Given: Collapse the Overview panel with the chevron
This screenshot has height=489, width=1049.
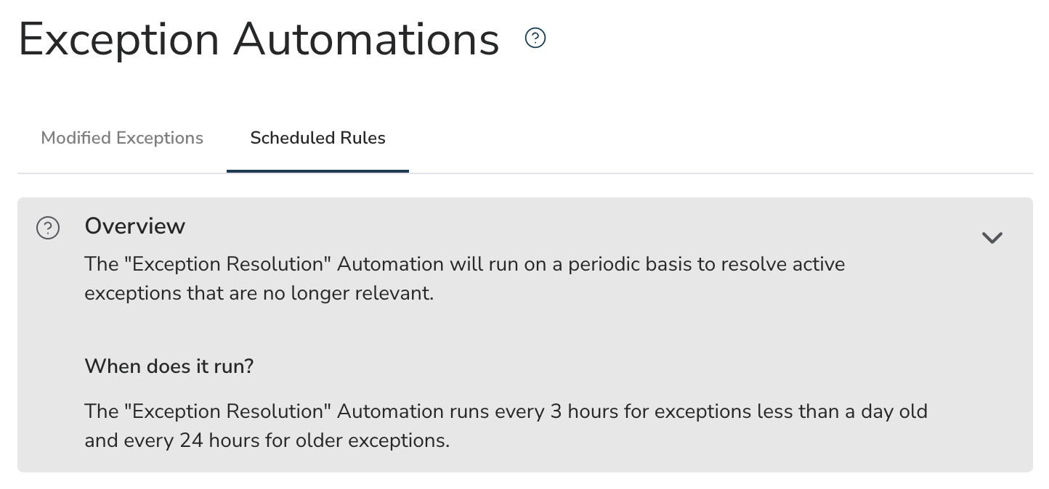Looking at the screenshot, I should coord(992,237).
